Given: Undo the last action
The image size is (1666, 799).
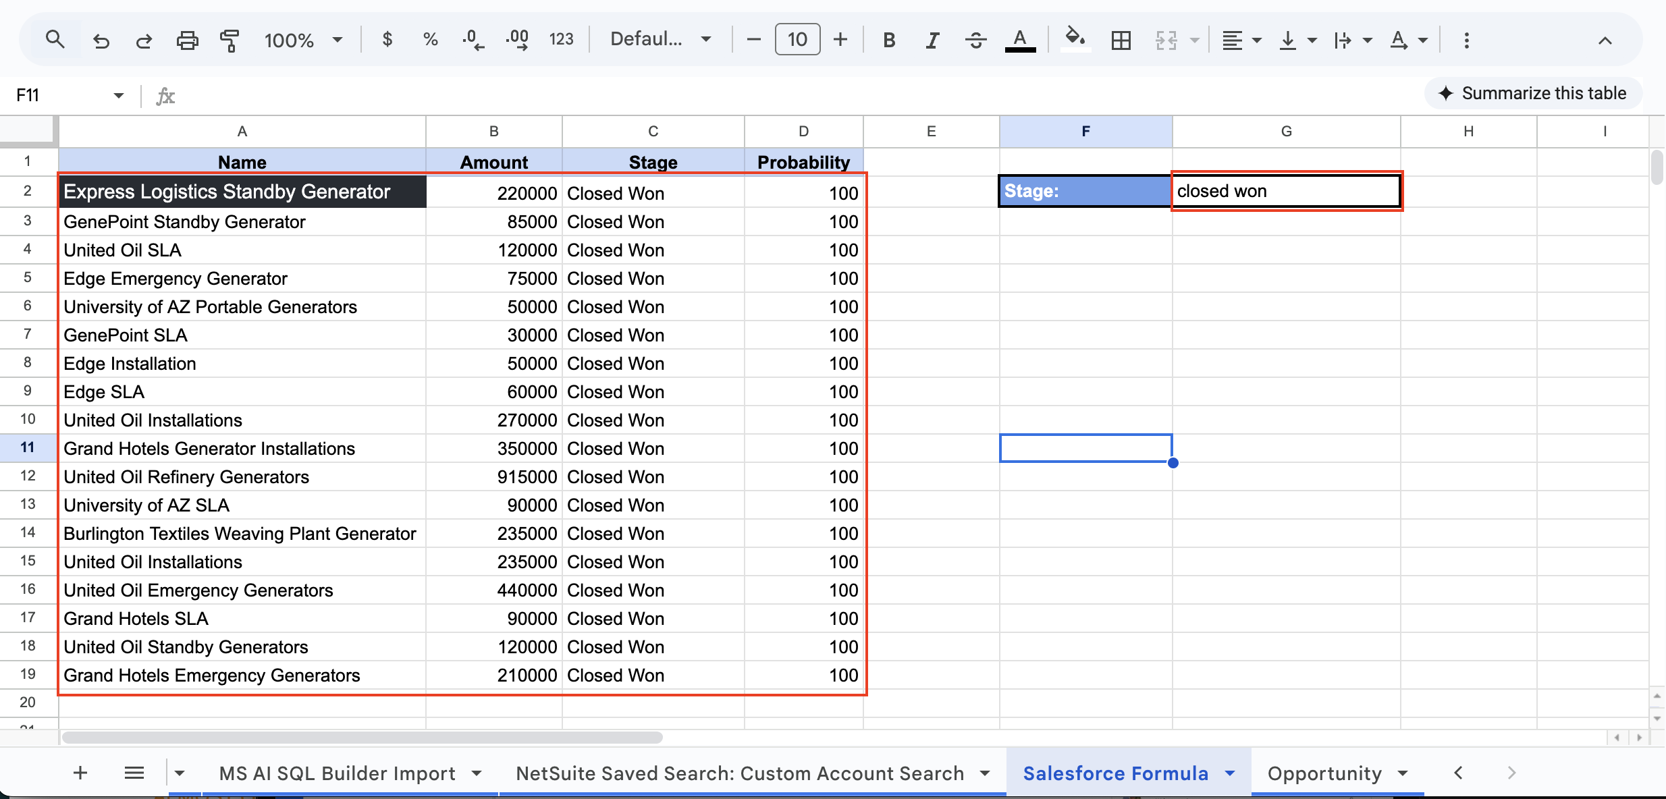Looking at the screenshot, I should [x=101, y=40].
